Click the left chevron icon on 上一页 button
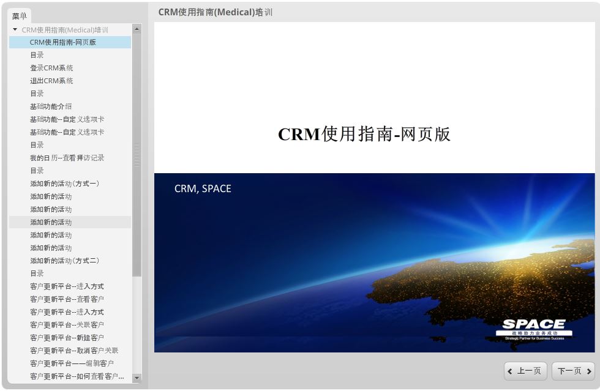Viewport: 600px width, 391px height. [x=511, y=371]
